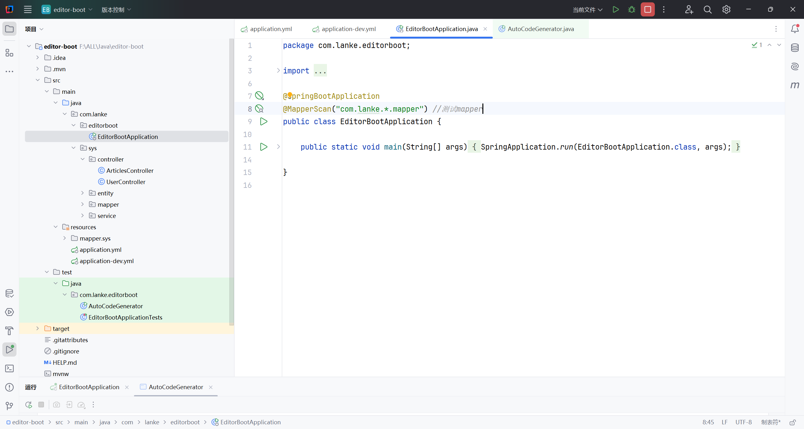The image size is (804, 429).
Task: Toggle the read-only lock icon in status bar
Action: coord(793,422)
